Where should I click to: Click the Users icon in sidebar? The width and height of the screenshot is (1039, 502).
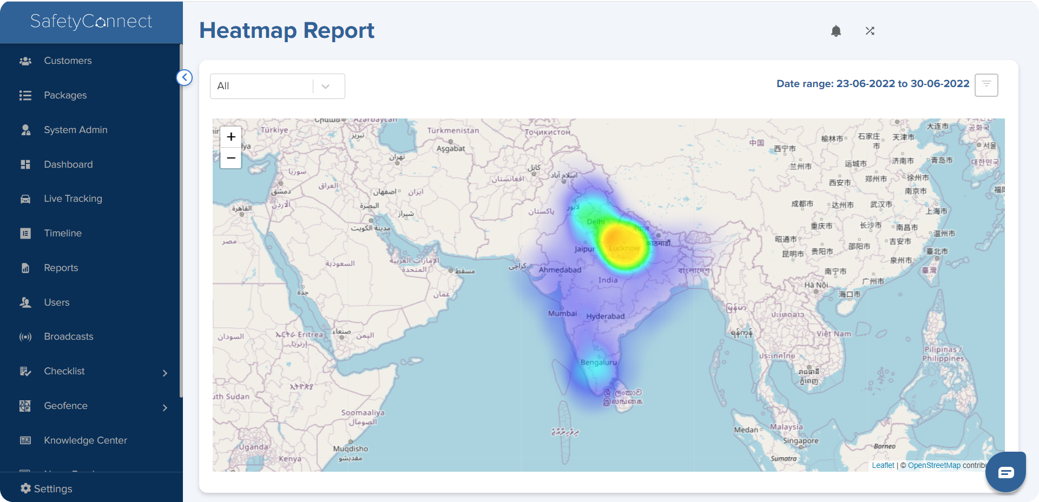[25, 302]
